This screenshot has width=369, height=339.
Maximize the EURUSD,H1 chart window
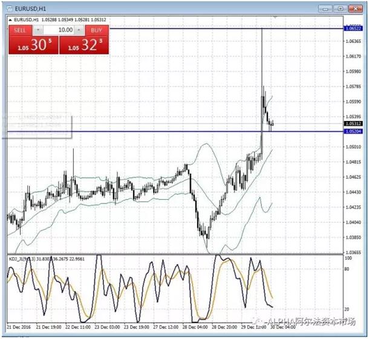point(341,8)
